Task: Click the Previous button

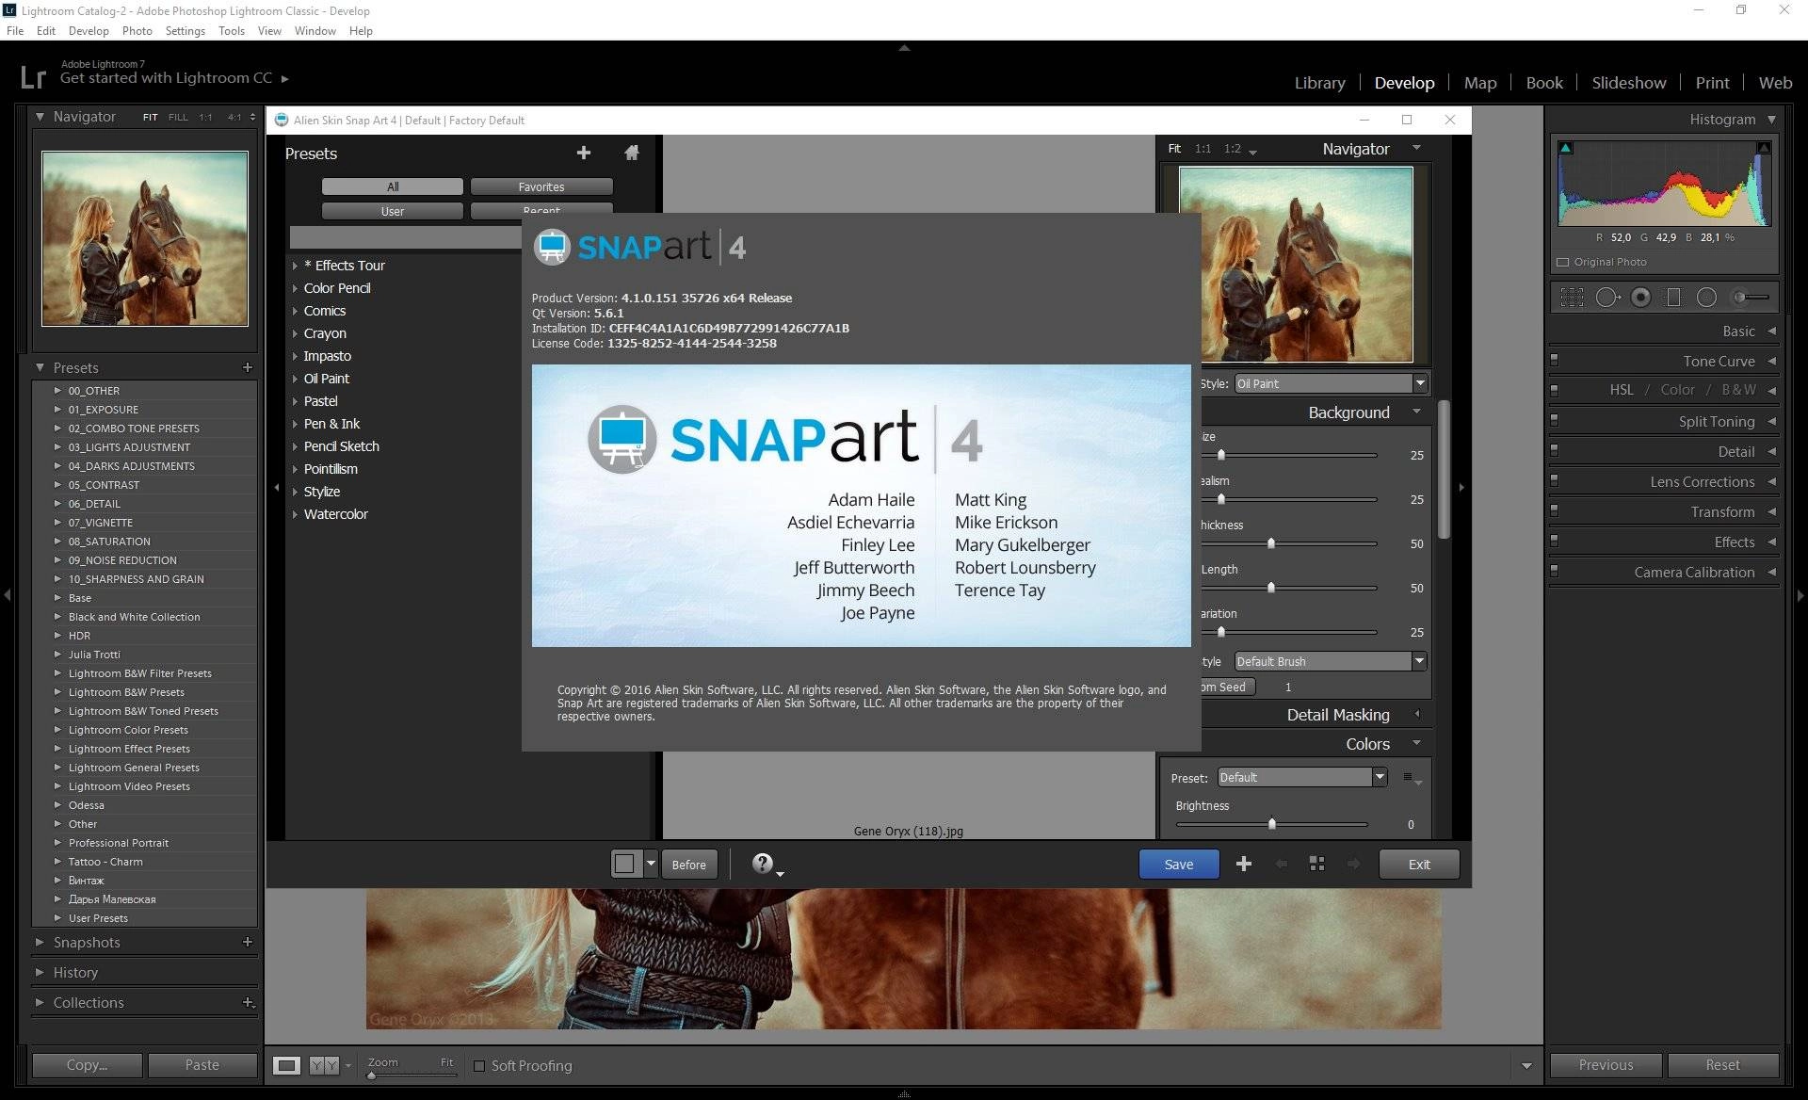Action: pyautogui.click(x=1606, y=1064)
